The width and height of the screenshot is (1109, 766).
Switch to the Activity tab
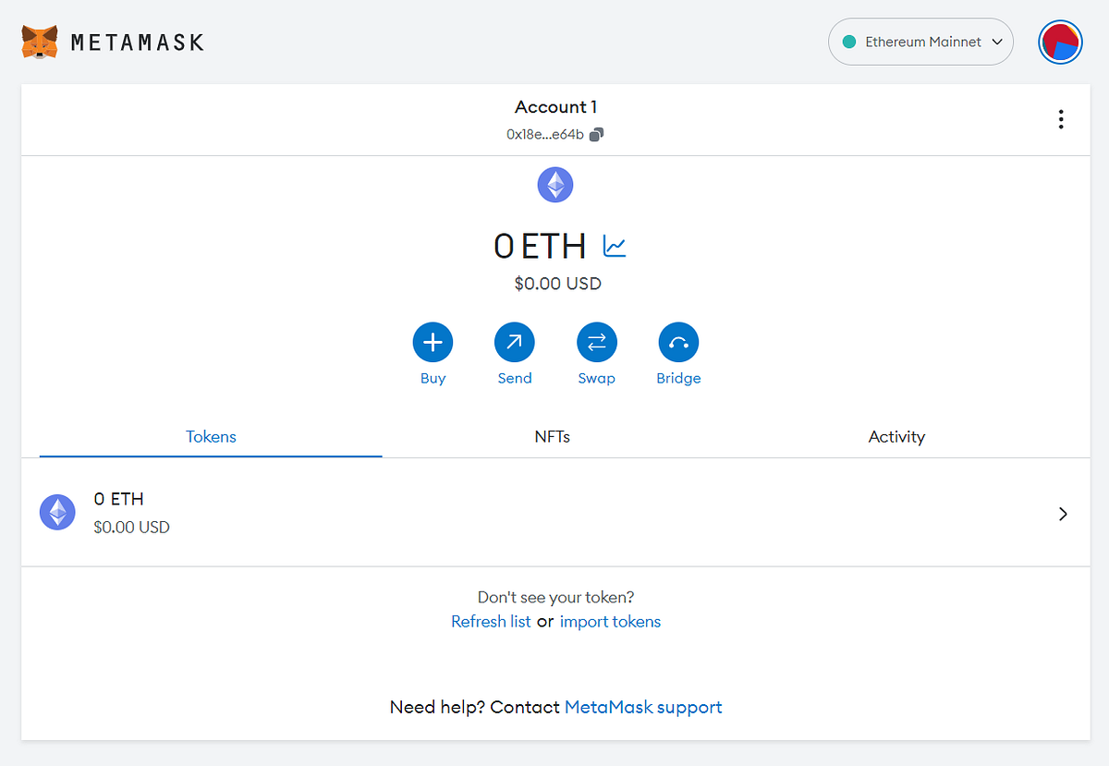pos(896,436)
